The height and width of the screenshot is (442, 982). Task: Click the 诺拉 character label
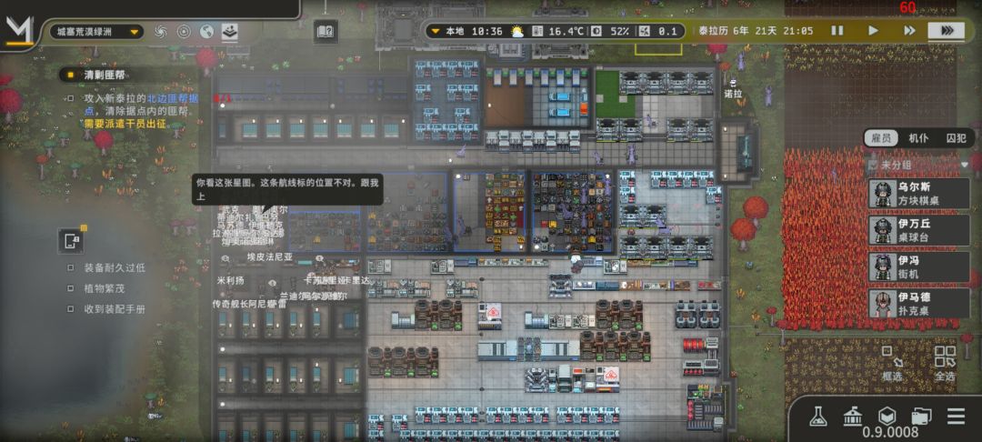(x=734, y=94)
